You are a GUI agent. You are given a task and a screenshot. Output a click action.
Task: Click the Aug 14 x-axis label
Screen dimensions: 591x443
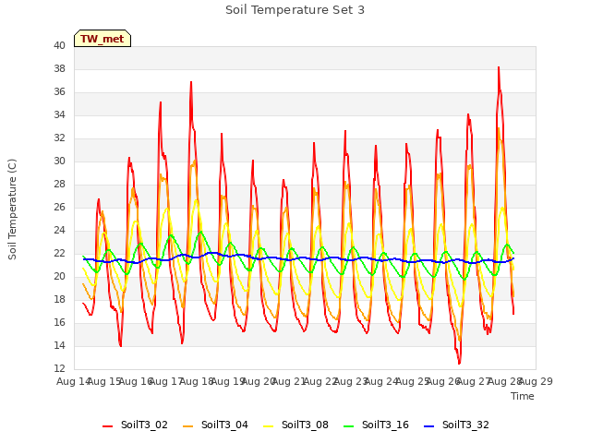click(74, 381)
